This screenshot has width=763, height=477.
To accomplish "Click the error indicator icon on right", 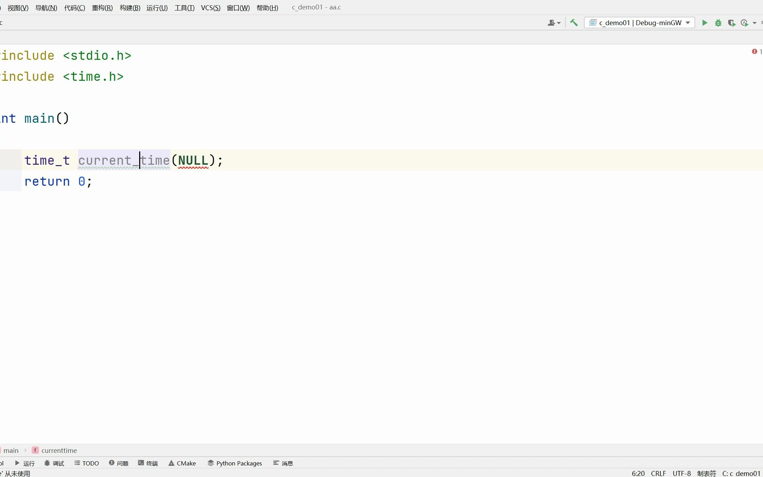I will [755, 51].
